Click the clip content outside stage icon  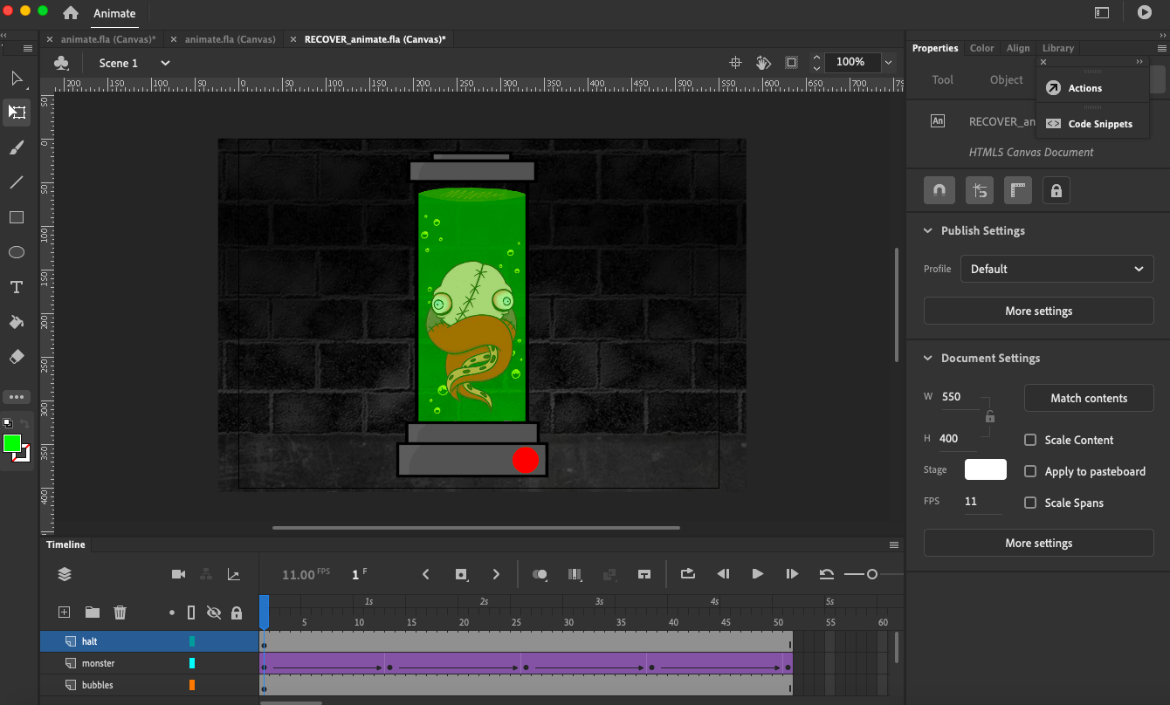[791, 62]
